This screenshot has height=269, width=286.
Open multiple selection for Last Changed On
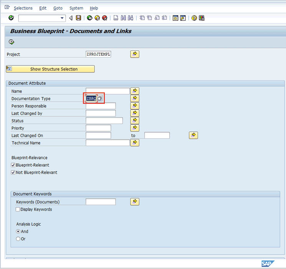point(193,135)
